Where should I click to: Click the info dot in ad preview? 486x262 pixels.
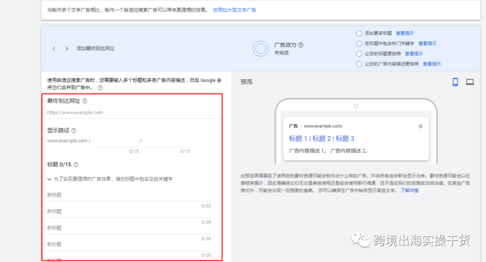[420, 126]
